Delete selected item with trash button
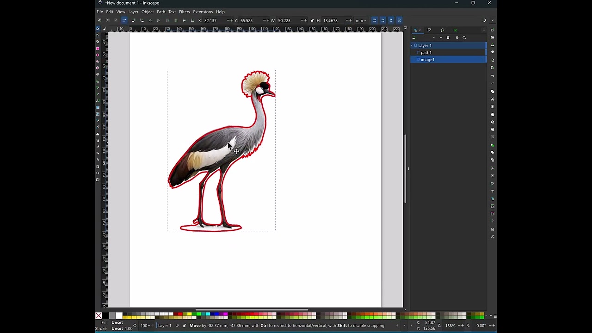The width and height of the screenshot is (592, 333). 448,37
